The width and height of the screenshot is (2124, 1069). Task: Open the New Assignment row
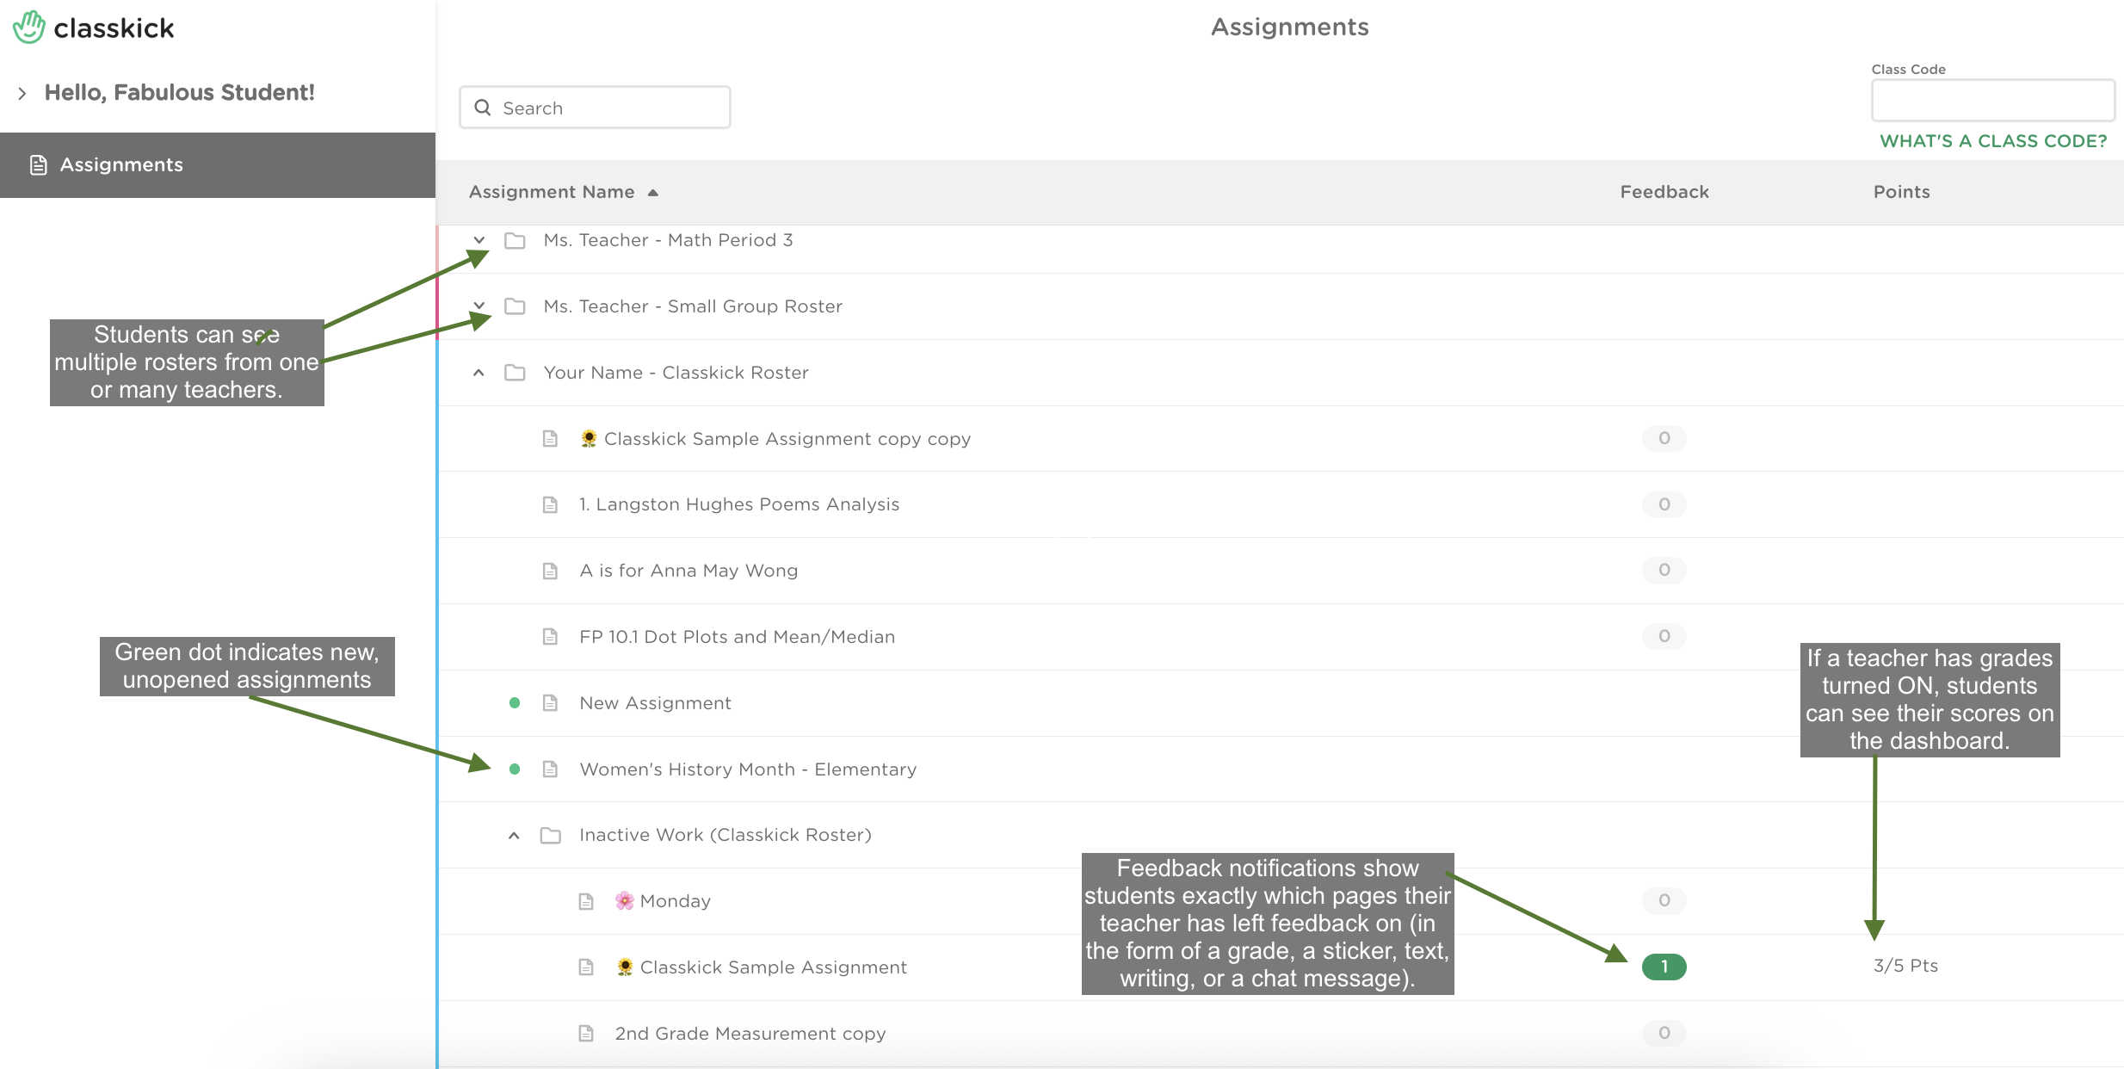click(x=1281, y=703)
